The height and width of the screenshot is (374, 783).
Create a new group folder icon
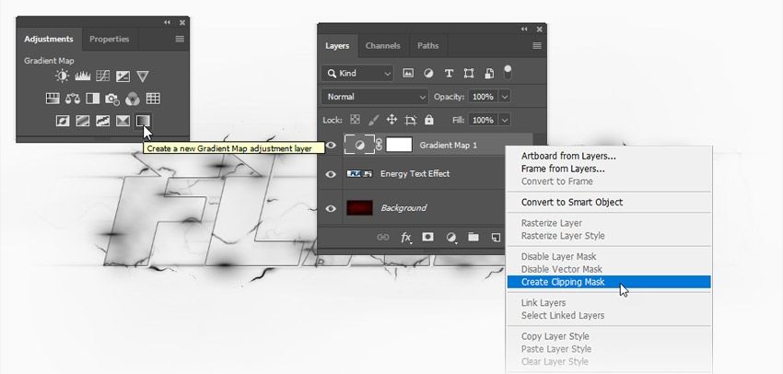coord(473,237)
